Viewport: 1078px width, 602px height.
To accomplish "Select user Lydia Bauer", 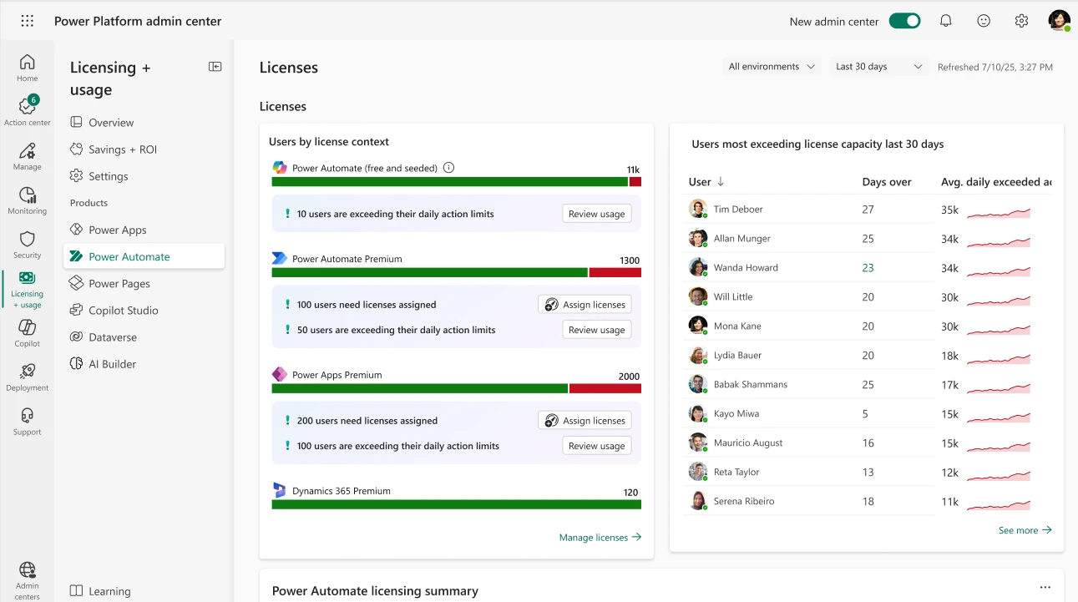I will click(737, 356).
